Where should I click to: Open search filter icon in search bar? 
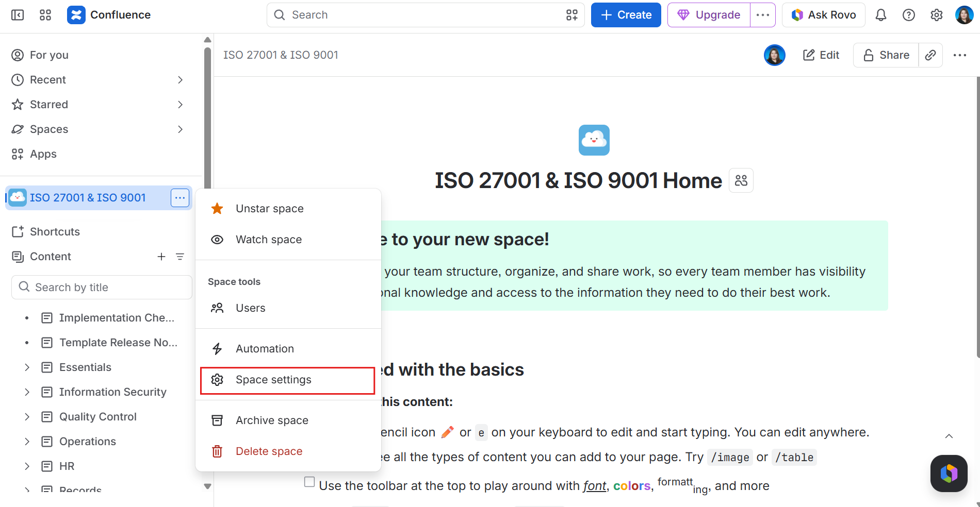[571, 15]
